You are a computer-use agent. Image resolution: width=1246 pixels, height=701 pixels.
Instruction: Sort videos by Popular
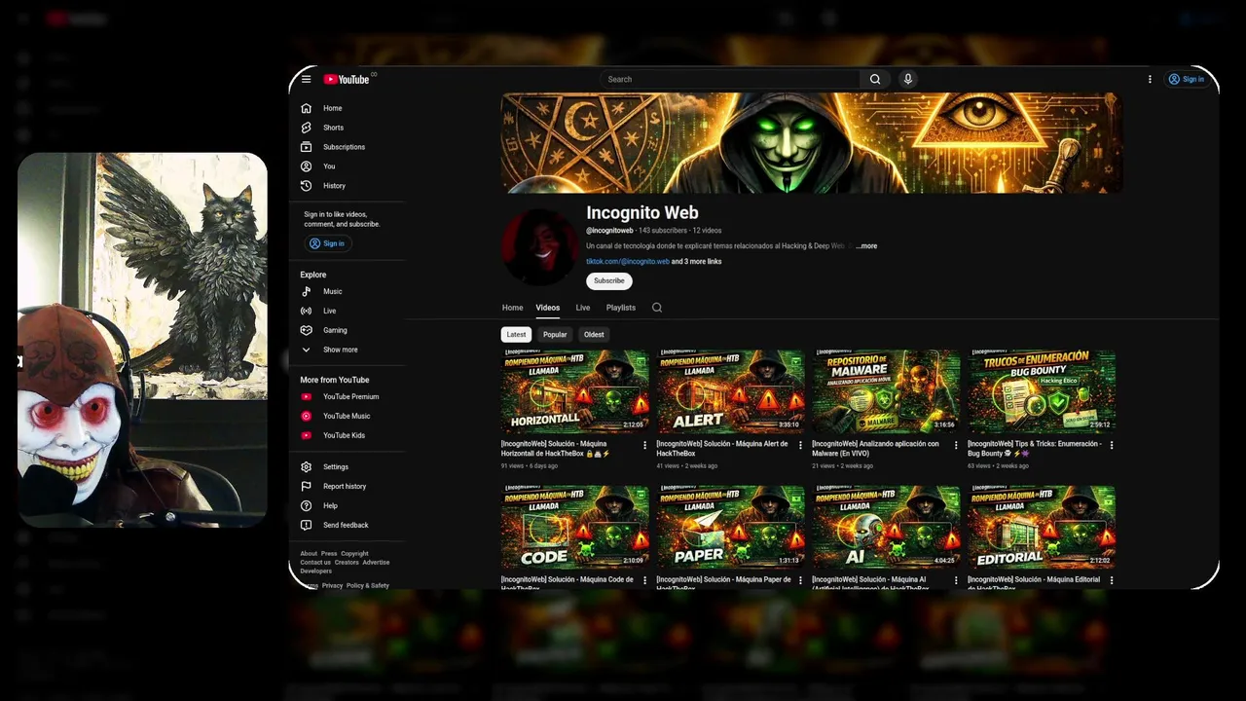pos(555,334)
